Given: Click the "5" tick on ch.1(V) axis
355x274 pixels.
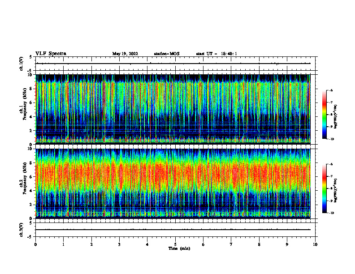Looking at the screenshot, I should click(30, 57).
